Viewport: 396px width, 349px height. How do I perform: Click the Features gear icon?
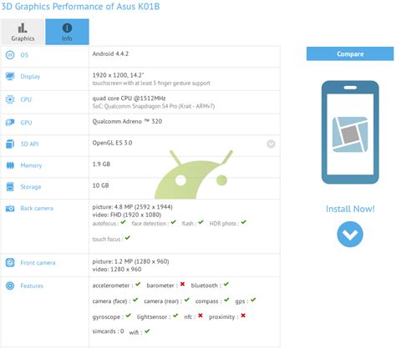point(10,286)
